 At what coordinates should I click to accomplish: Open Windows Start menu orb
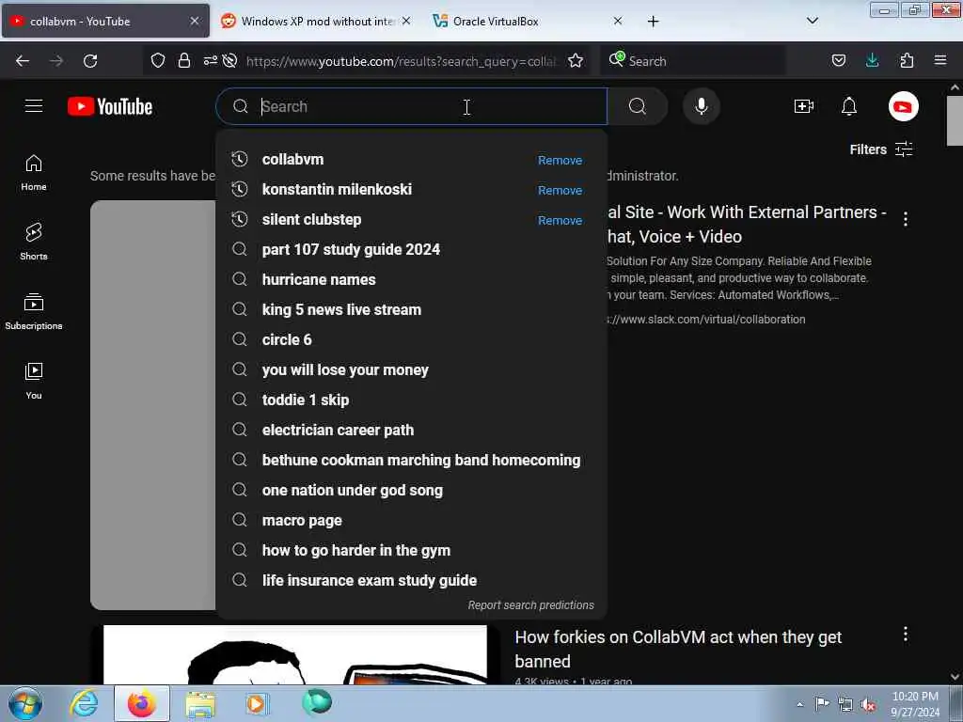point(25,703)
